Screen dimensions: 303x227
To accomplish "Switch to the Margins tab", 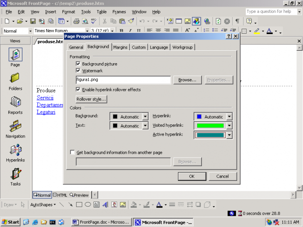I will pos(120,47).
